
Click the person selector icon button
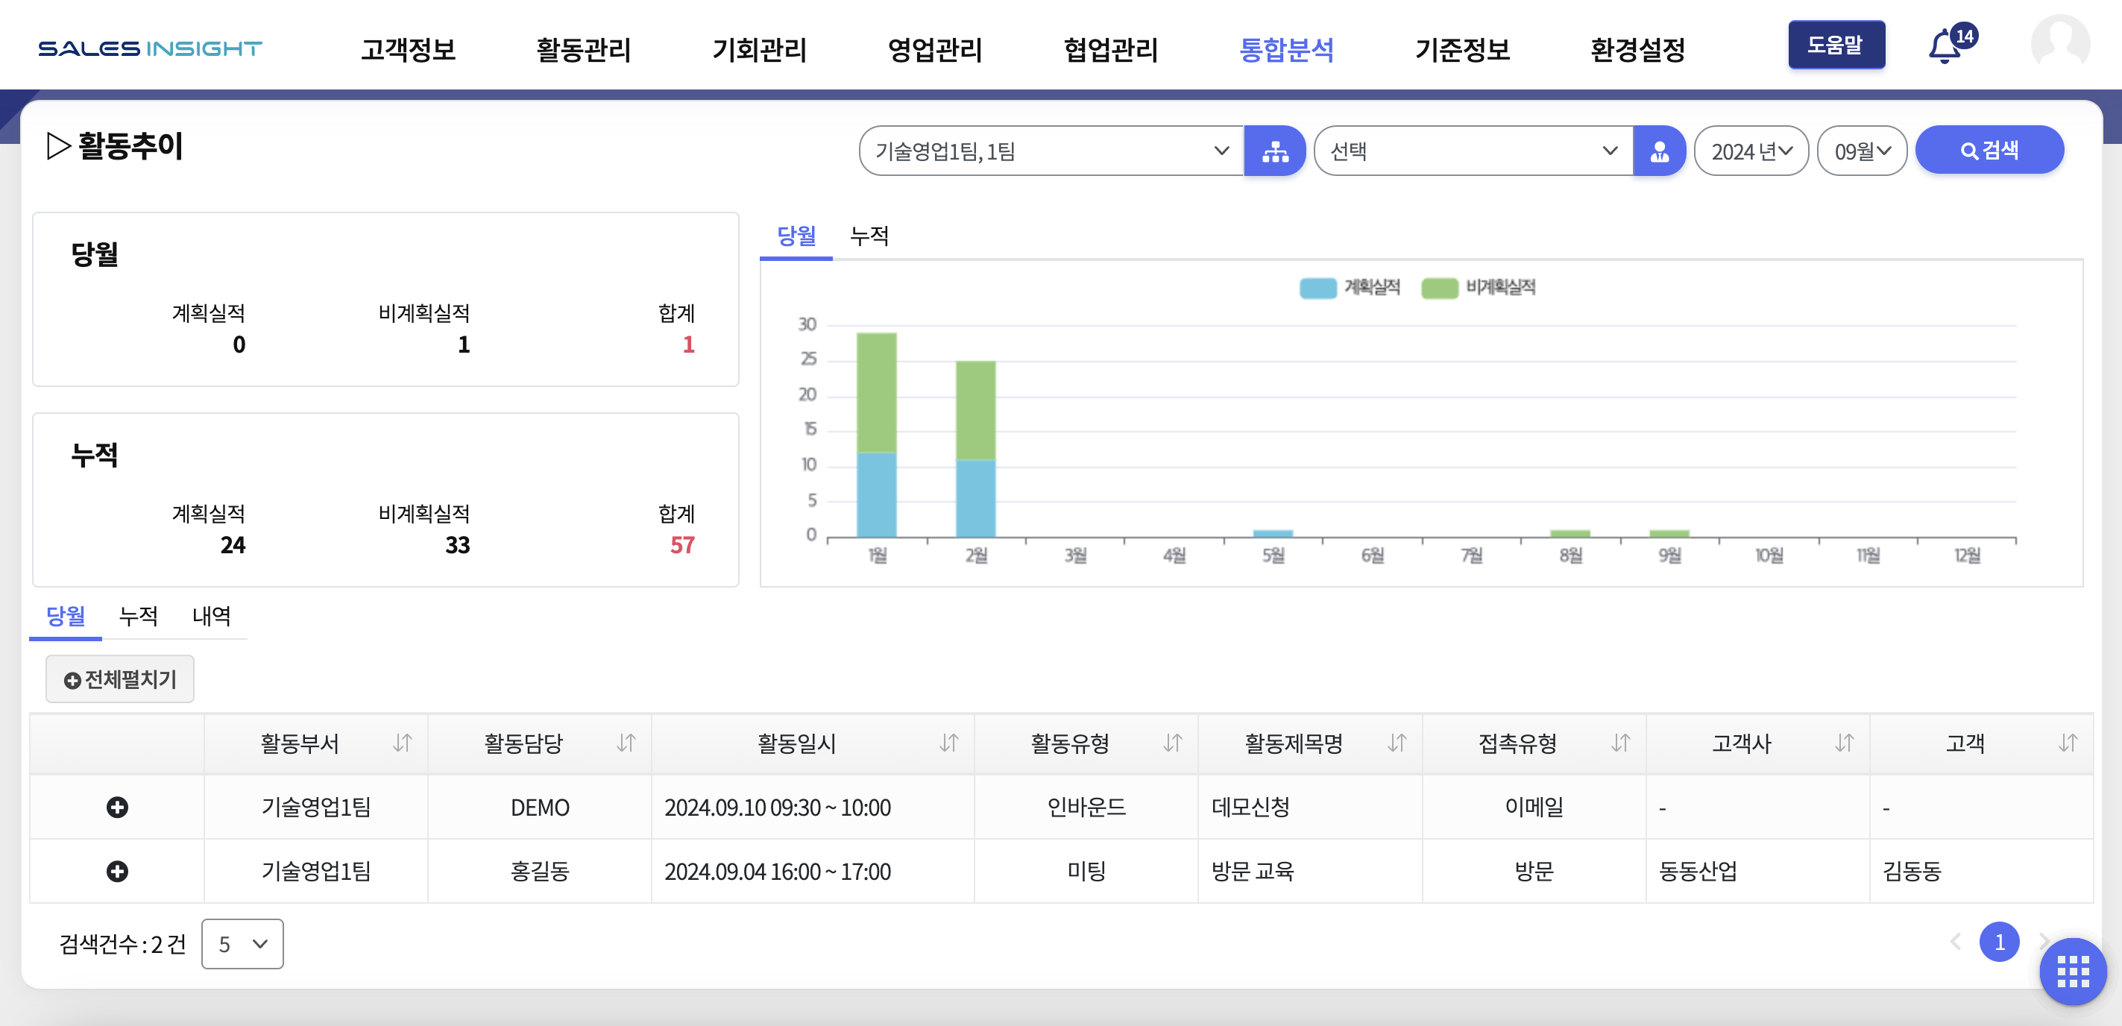pyautogui.click(x=1659, y=151)
